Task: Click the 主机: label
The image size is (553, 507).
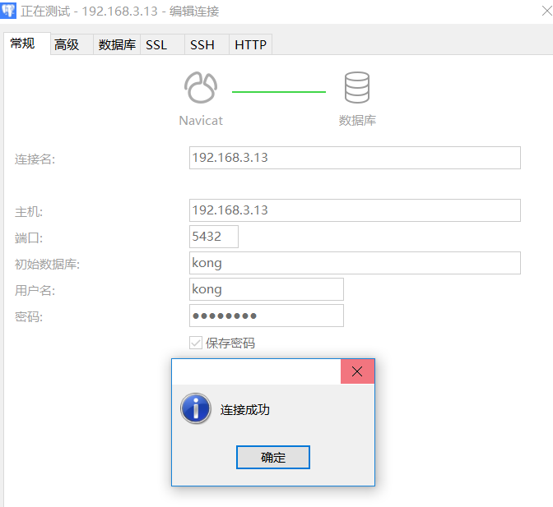Action: click(x=29, y=212)
